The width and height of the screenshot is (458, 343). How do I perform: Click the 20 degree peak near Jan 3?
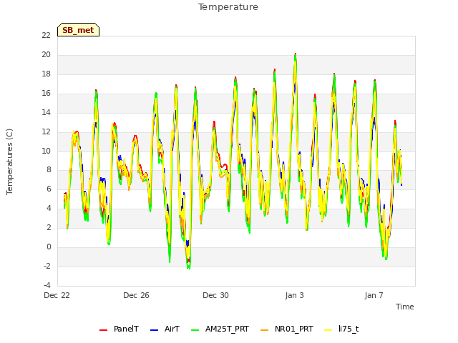296,54
